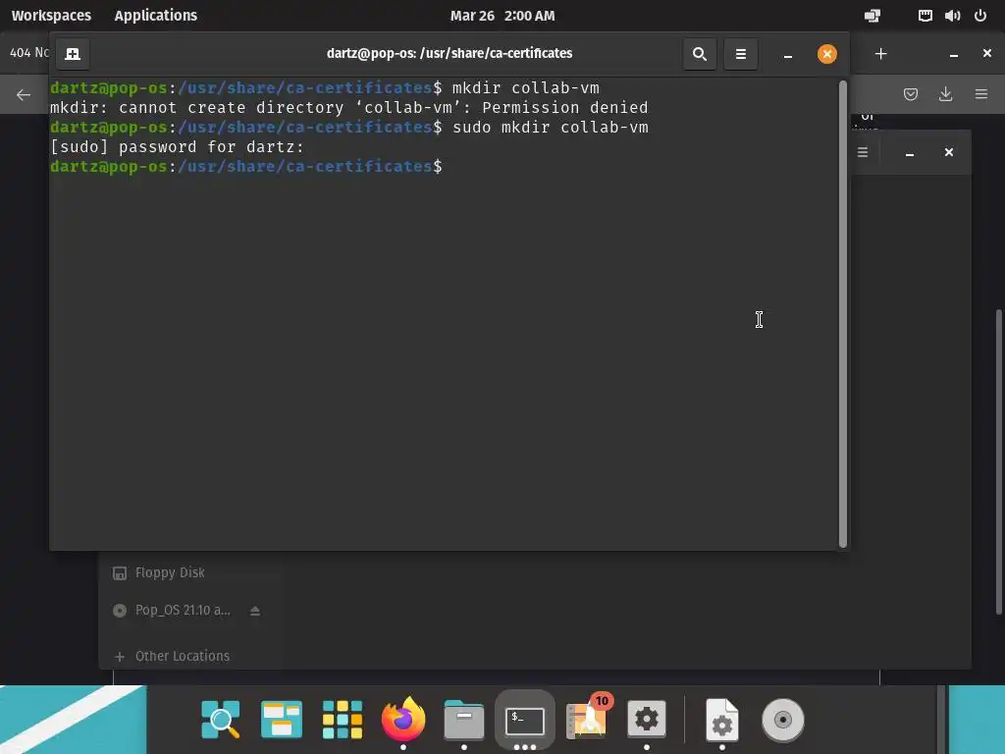Open the power menu icon
Screen dimensions: 1005x754
pos(980,16)
